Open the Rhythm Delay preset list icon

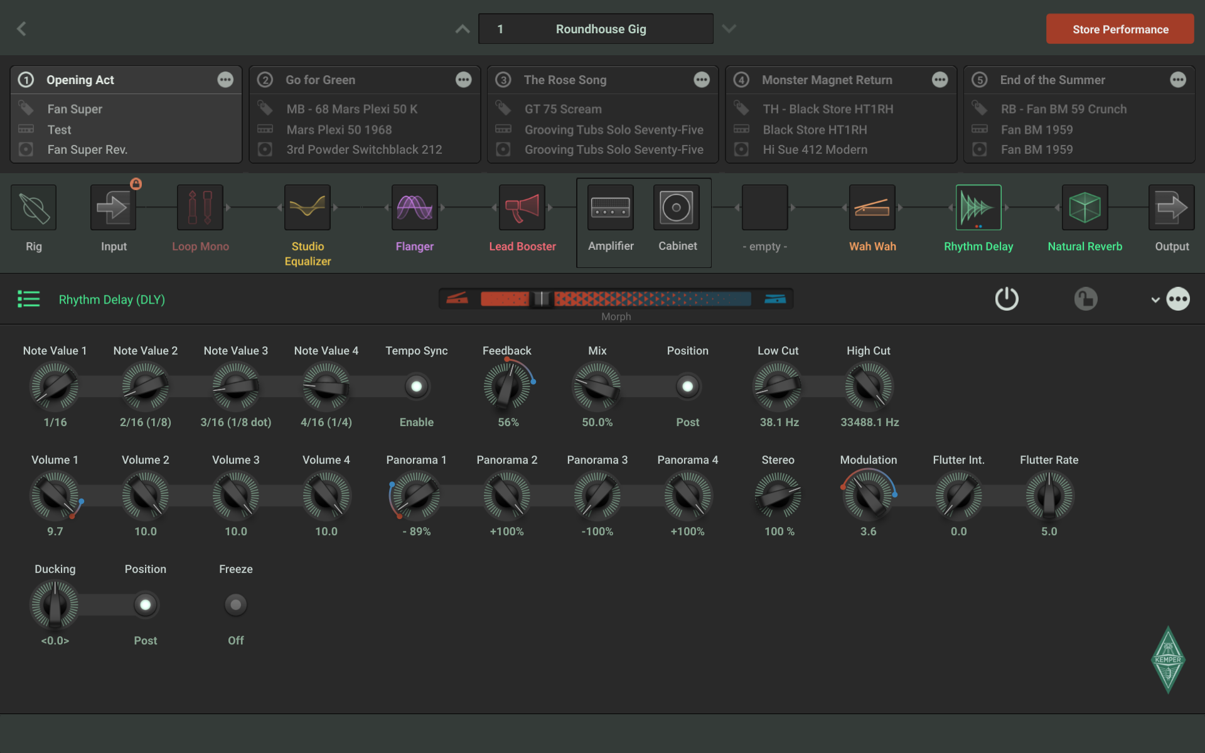[x=28, y=299]
